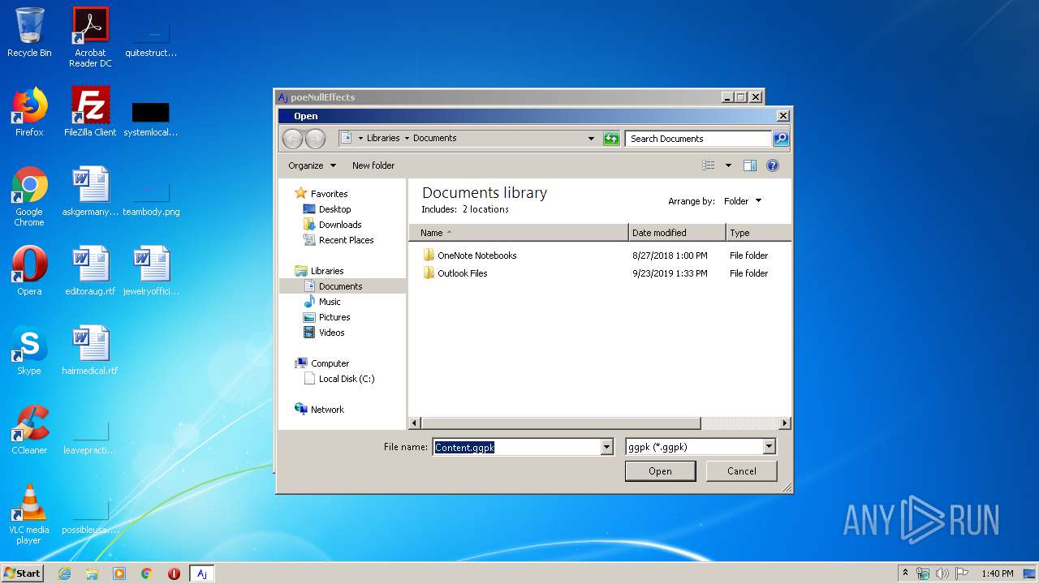Click the Search Documents field

(x=698, y=139)
